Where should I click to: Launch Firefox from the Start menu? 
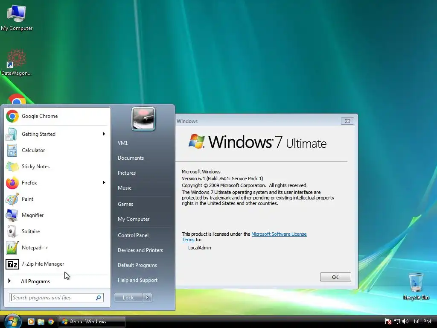[57, 183]
